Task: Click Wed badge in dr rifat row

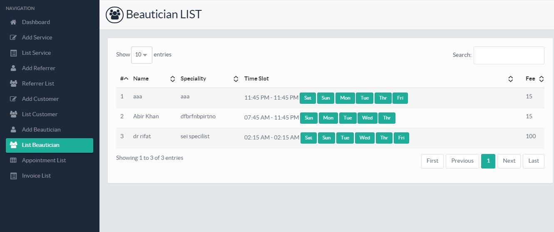Action: [365, 138]
